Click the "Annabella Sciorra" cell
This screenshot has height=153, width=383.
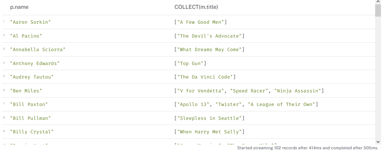point(38,50)
